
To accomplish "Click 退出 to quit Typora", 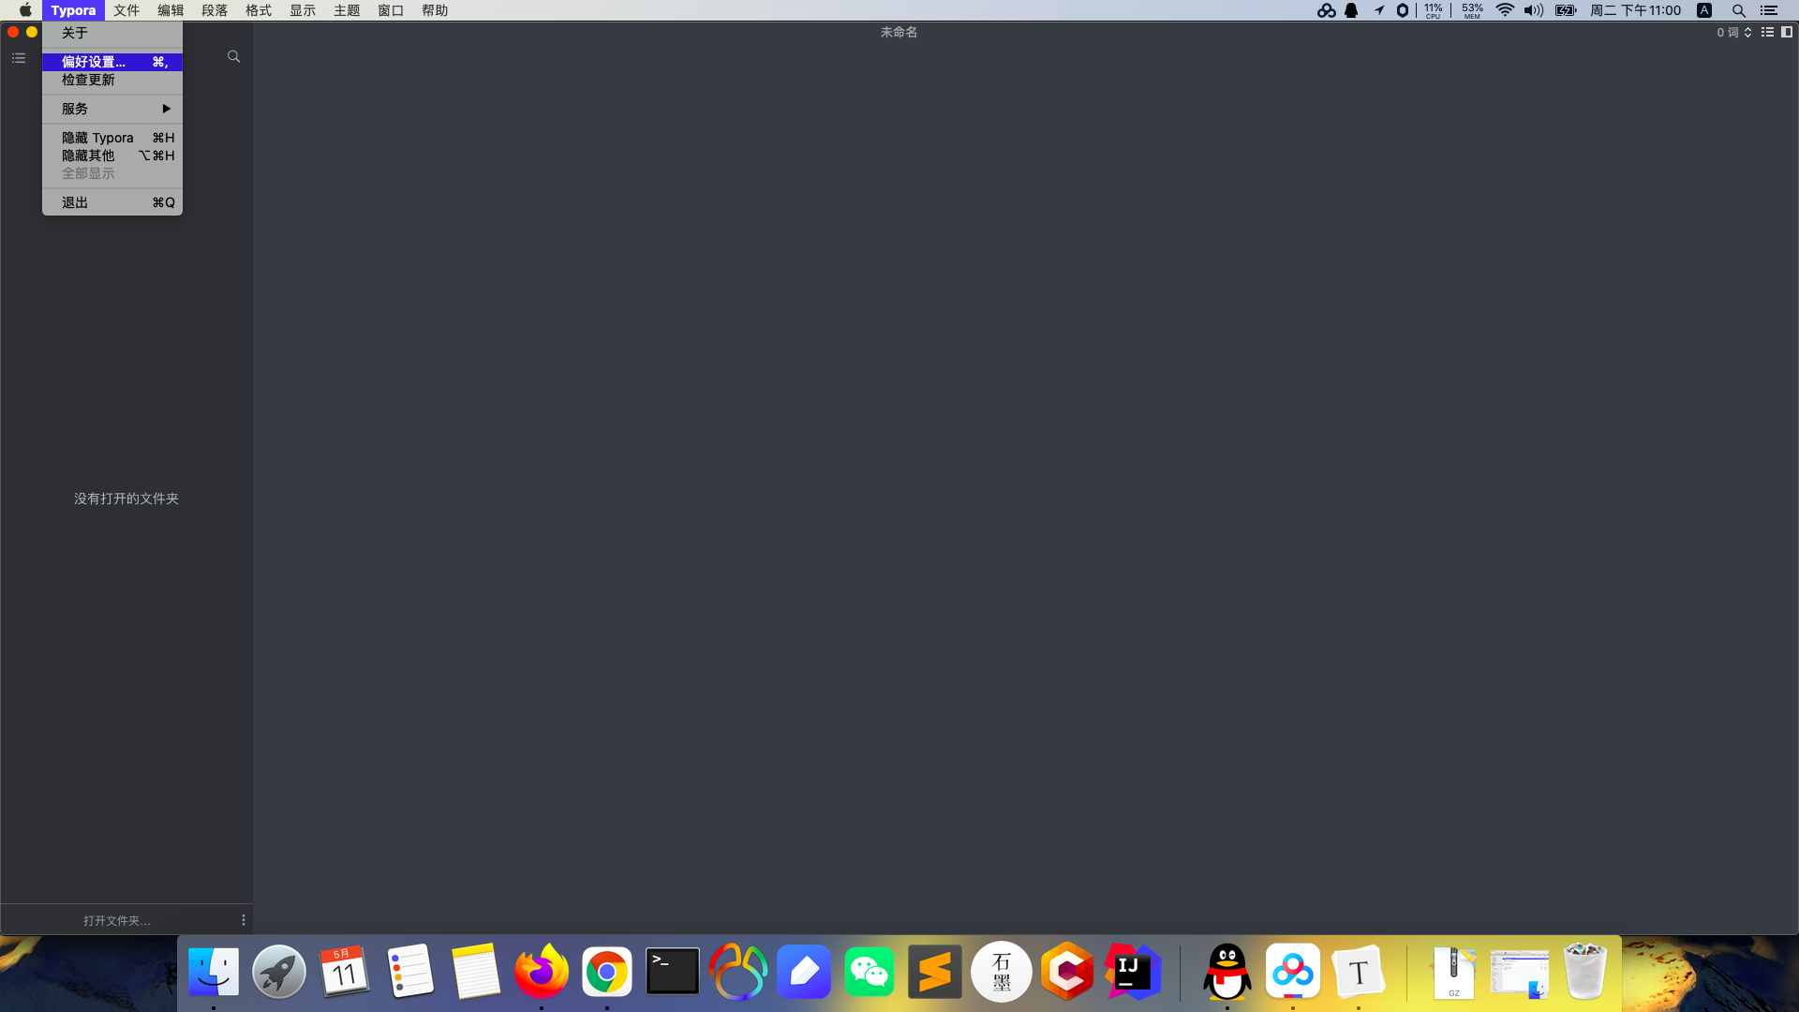I will (75, 202).
